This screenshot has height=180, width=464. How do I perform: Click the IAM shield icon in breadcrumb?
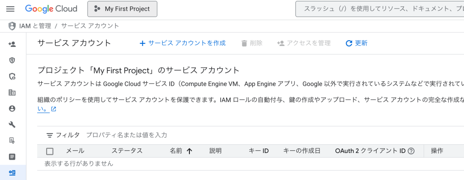click(x=12, y=26)
